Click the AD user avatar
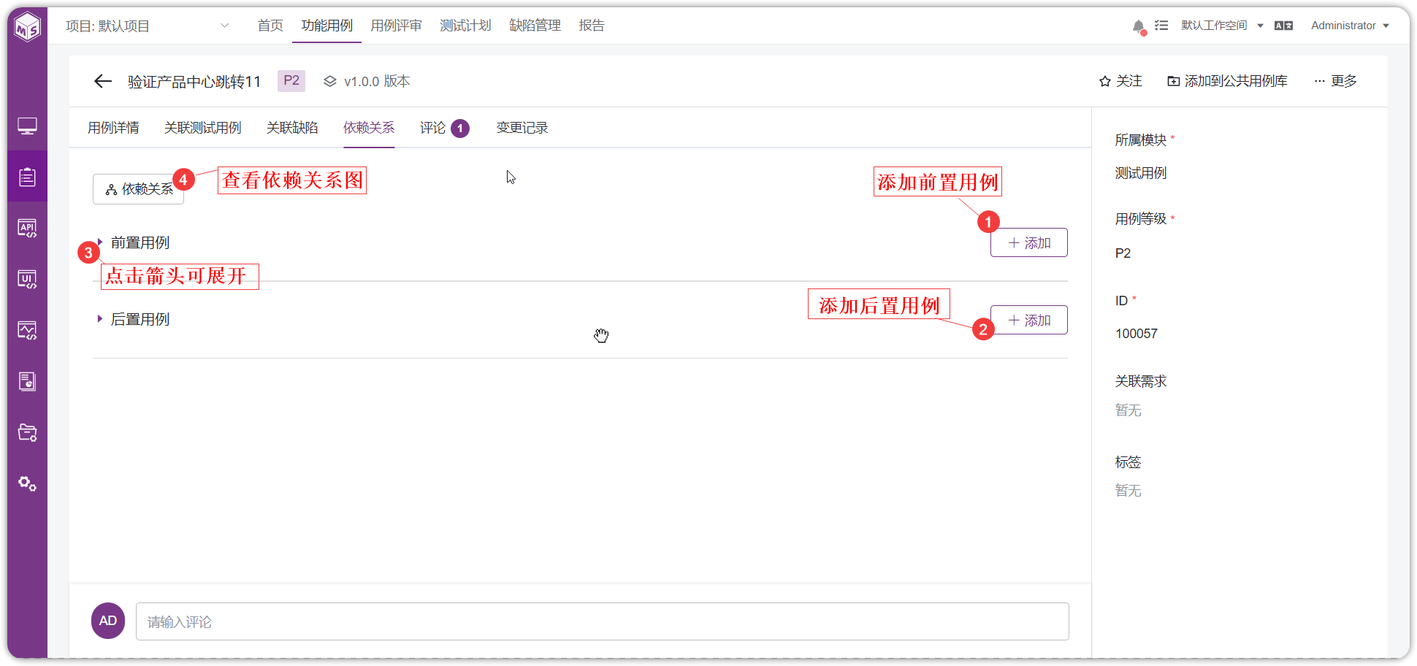 [x=108, y=621]
